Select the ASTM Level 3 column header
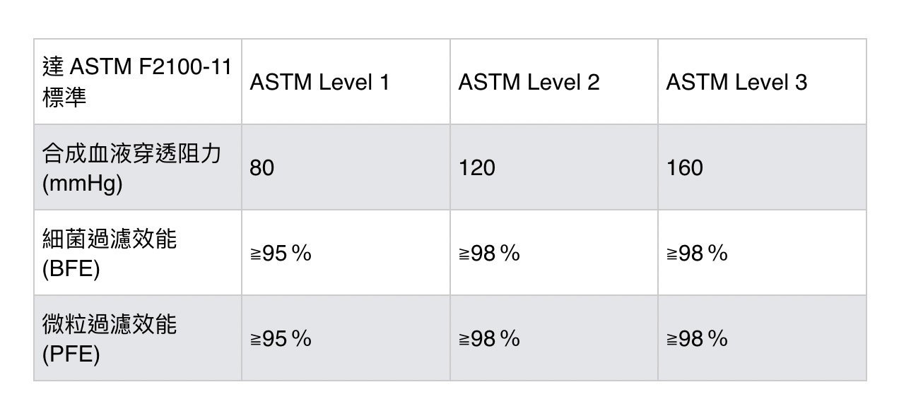The image size is (899, 411). coord(736,83)
